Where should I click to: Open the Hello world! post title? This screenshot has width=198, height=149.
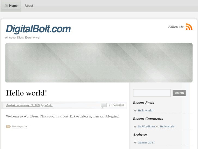pos(26,93)
